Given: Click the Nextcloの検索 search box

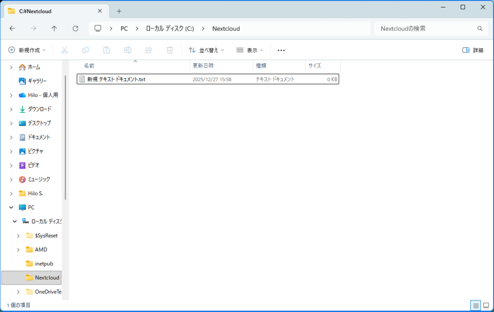Looking at the screenshot, I should (425, 28).
